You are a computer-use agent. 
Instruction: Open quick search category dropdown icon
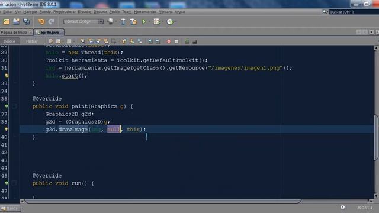[325, 12]
